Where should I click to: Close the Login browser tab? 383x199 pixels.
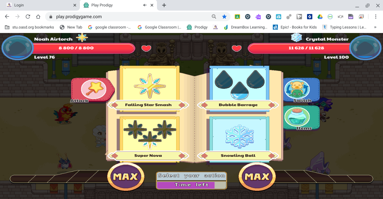point(75,5)
